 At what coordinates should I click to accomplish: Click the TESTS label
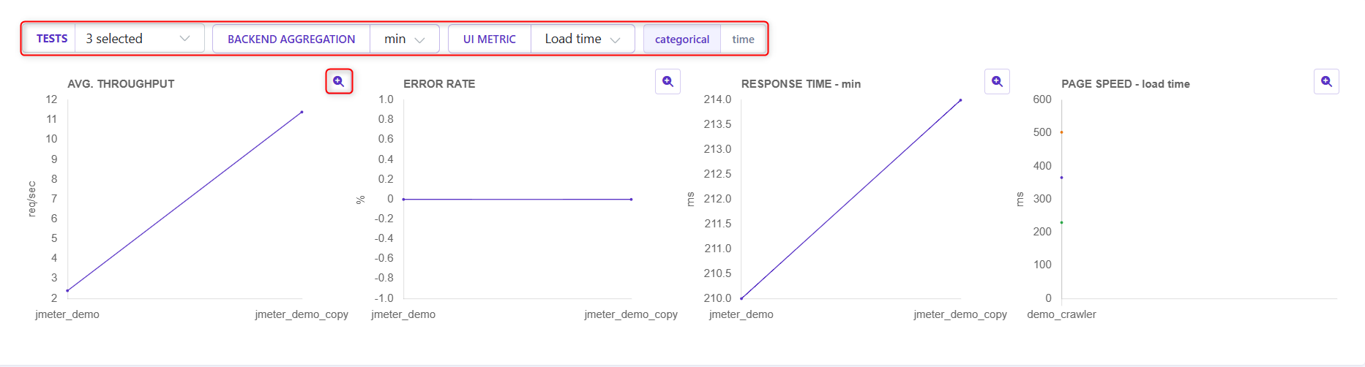[52, 39]
